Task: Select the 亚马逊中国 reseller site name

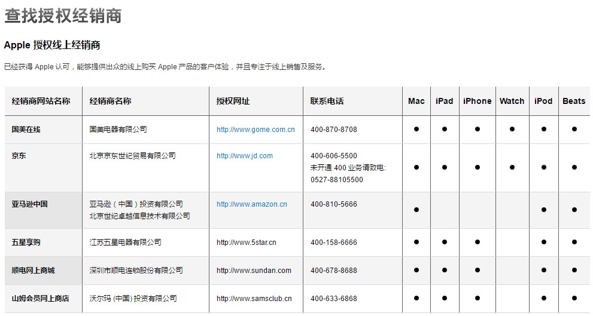Action: 29,204
